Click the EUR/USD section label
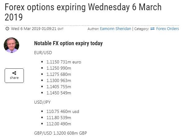The height and width of the screenshot is (138, 183). 43,53
